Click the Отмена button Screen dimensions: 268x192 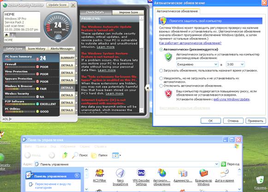(x=233, y=121)
